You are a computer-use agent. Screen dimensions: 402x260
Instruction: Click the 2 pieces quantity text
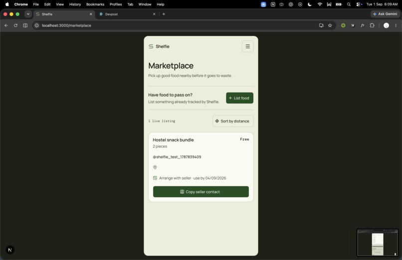coord(160,146)
